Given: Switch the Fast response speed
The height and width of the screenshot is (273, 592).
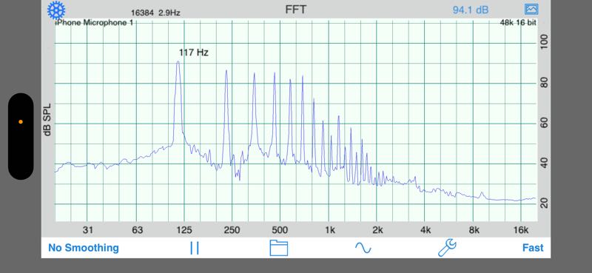Looking at the screenshot, I should point(533,248).
